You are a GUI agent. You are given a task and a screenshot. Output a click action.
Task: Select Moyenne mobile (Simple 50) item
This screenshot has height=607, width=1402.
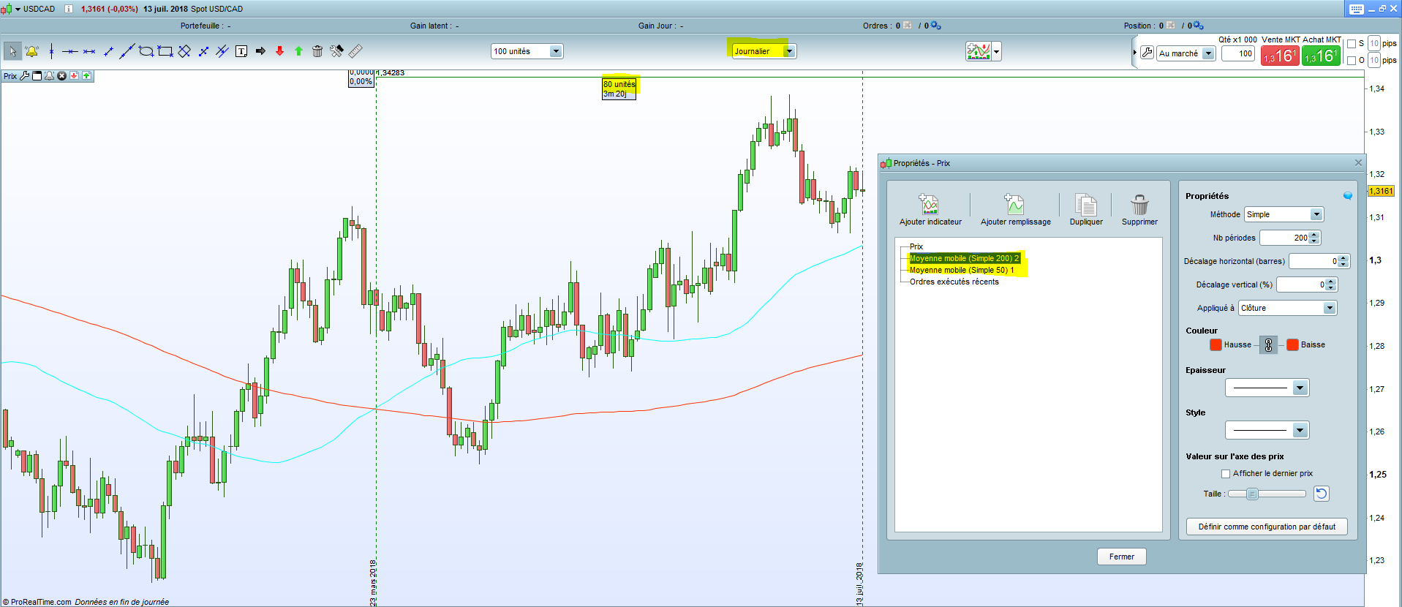click(962, 270)
